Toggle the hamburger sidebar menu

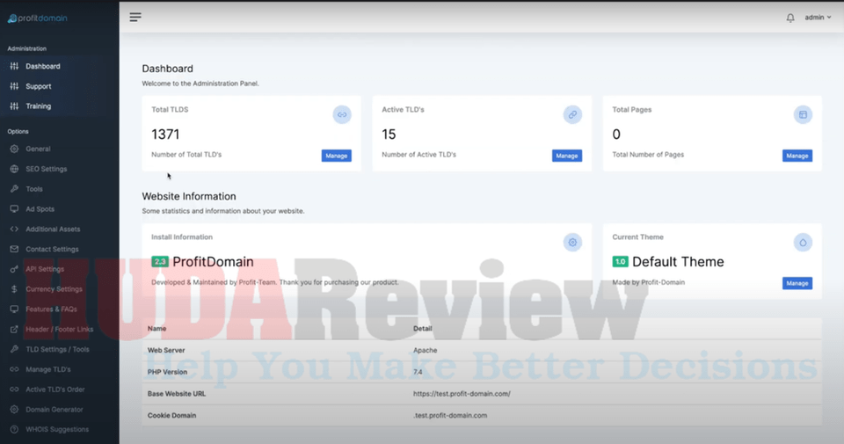point(135,18)
